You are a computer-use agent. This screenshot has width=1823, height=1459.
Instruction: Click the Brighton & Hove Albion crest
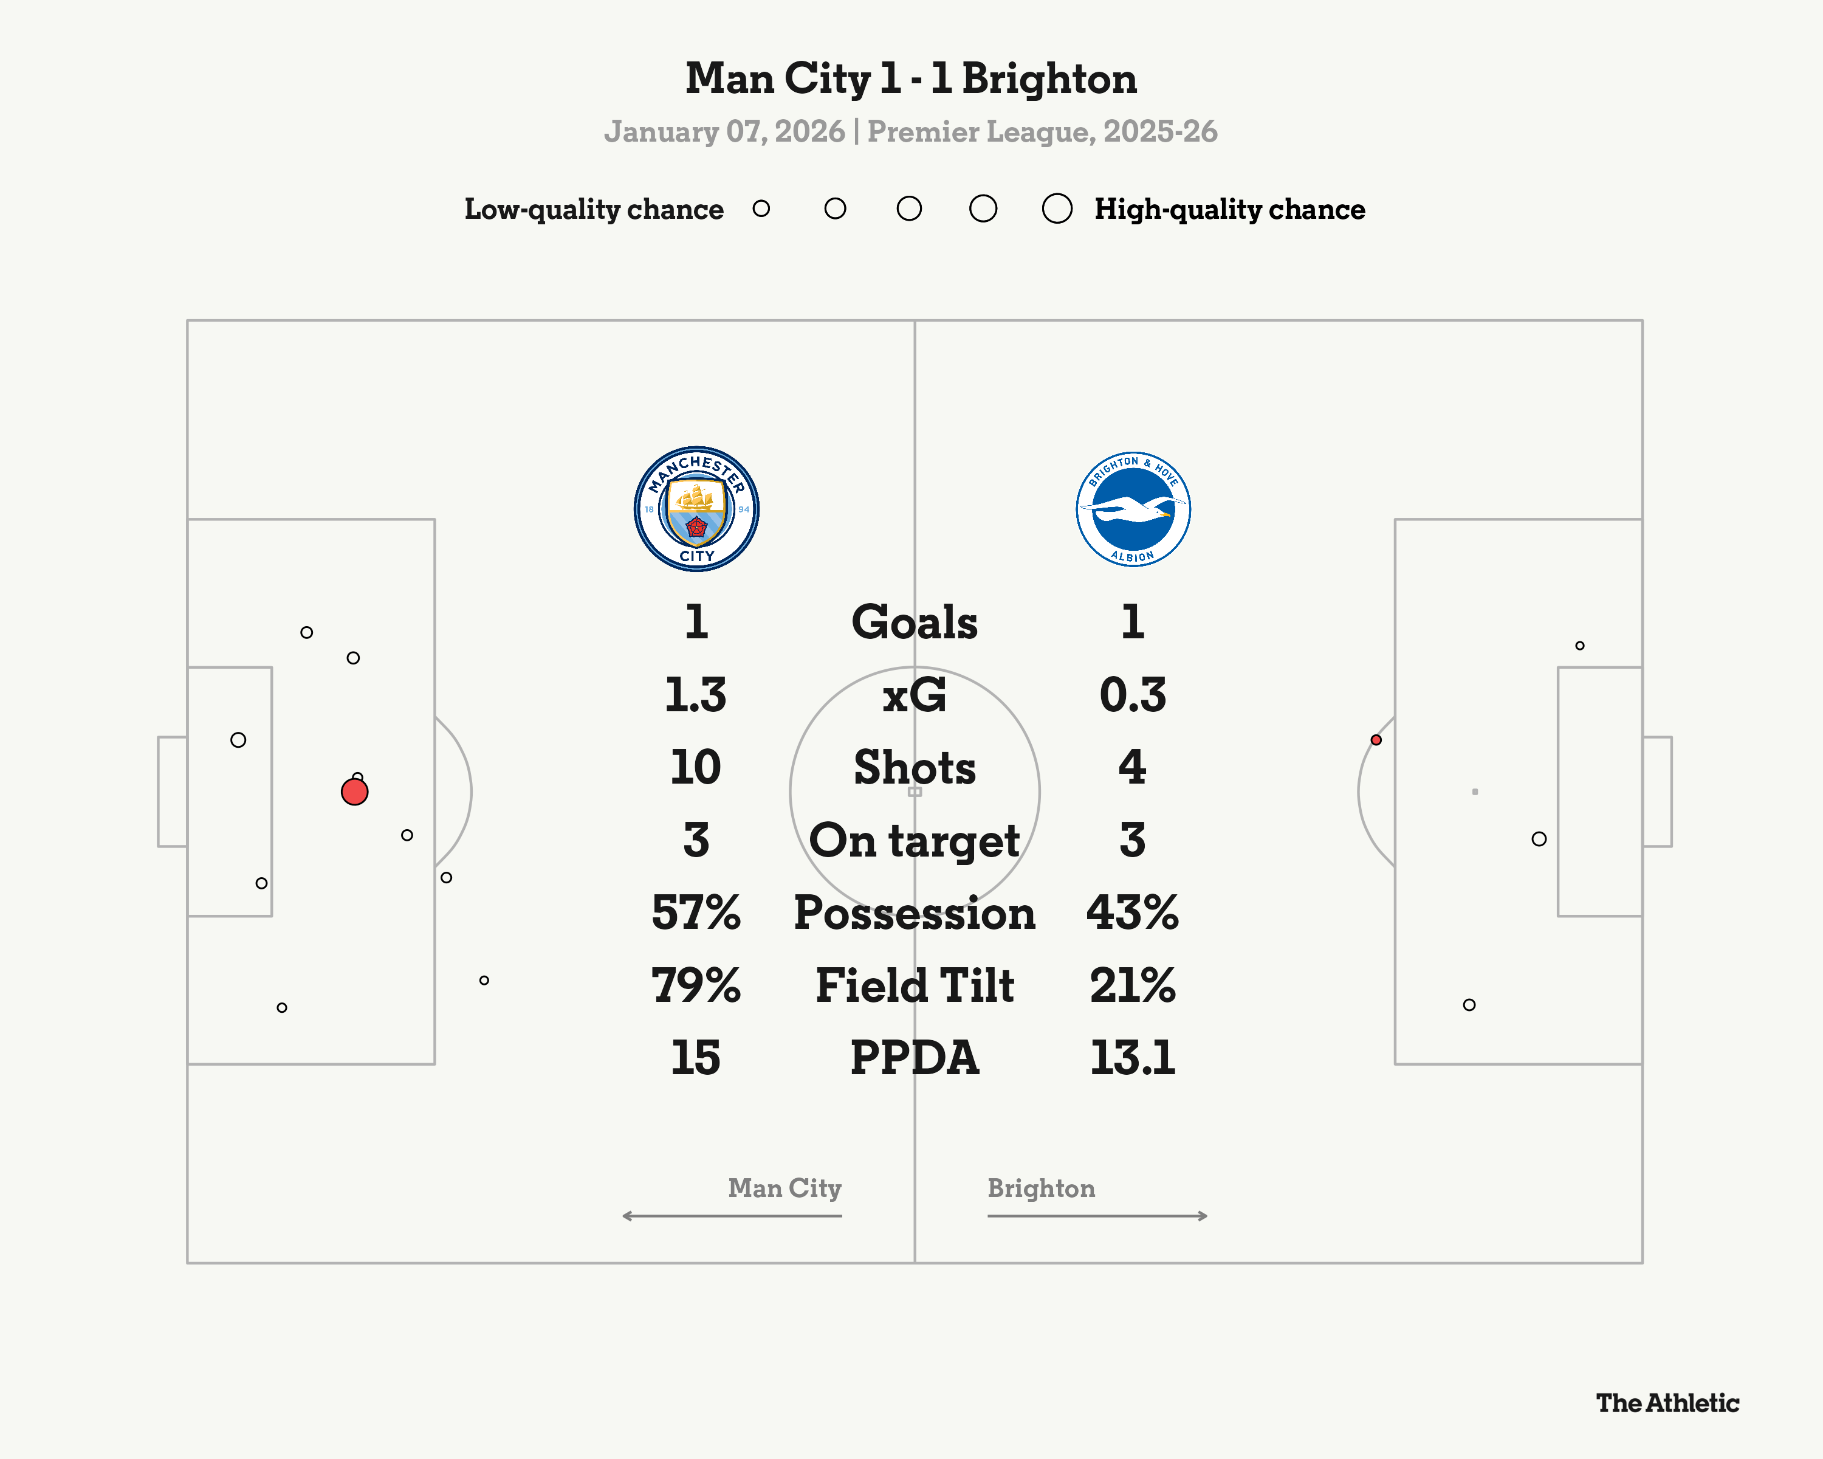tap(1132, 509)
